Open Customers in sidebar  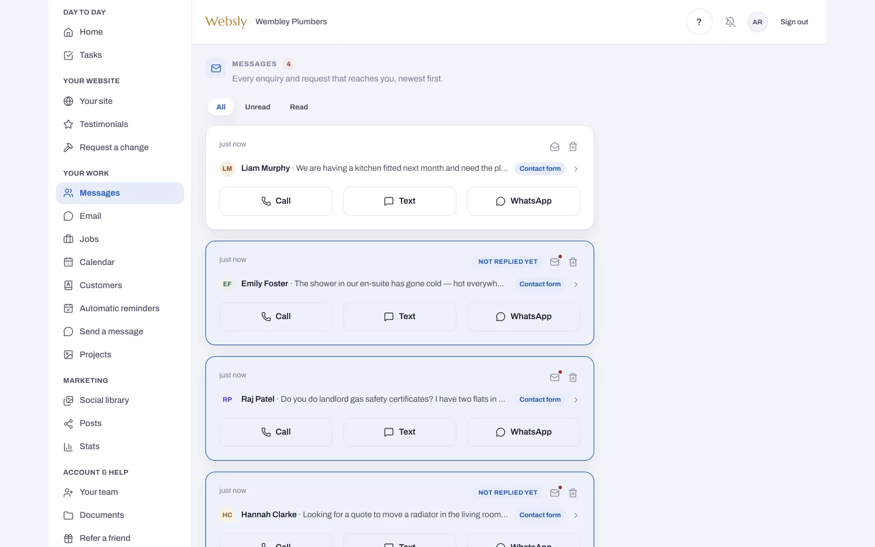point(120,286)
